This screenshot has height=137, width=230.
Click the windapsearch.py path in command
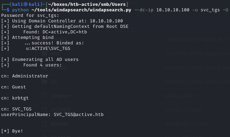81,10
